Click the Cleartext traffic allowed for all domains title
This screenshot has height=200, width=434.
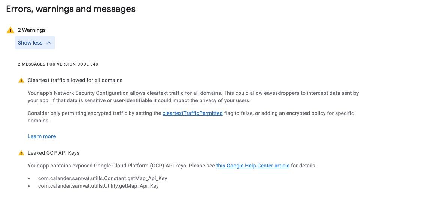click(x=75, y=80)
